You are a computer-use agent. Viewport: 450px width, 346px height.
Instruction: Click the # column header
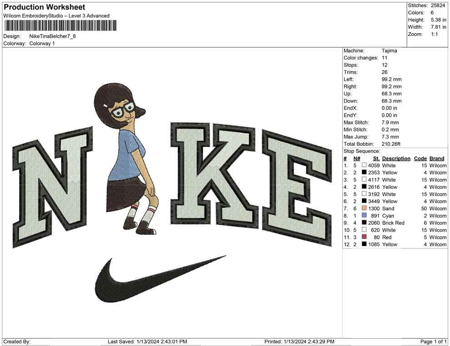pyautogui.click(x=345, y=158)
